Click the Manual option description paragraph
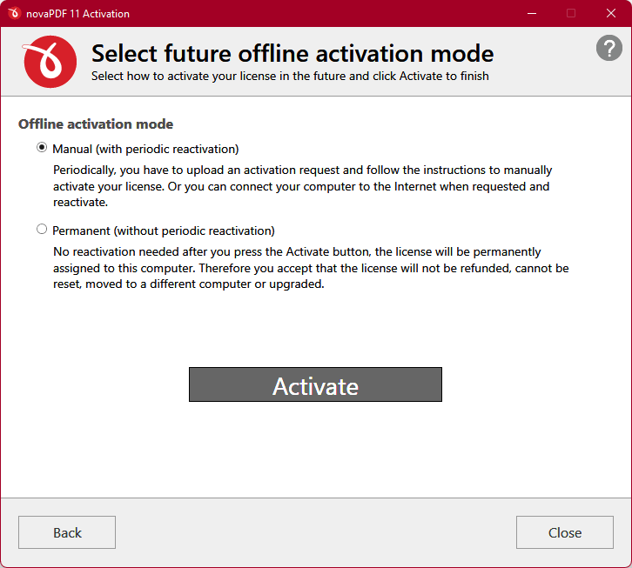This screenshot has height=568, width=632. tap(302, 186)
